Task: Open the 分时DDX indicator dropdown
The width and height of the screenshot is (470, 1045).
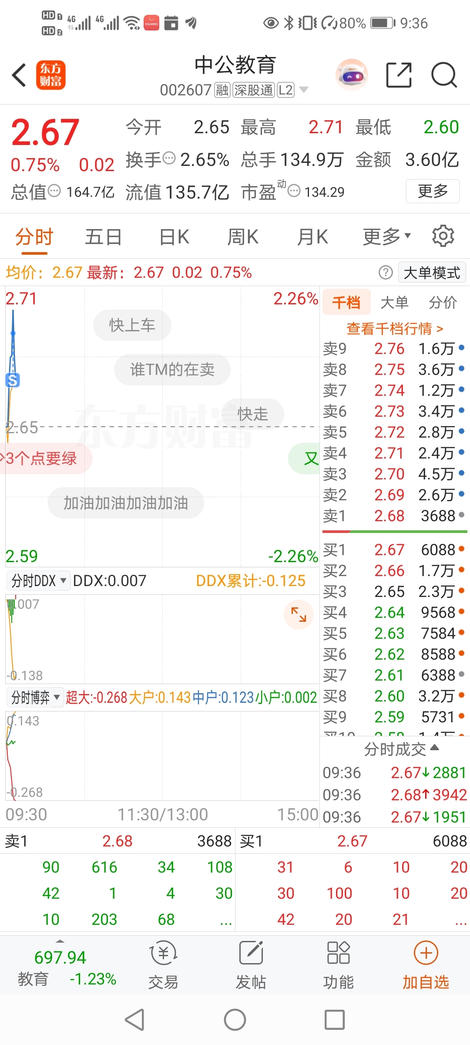Action: pos(38,580)
